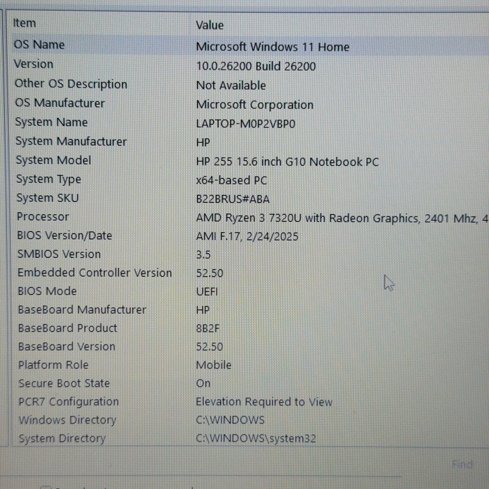This screenshot has height=489, width=489.
Task: Select BIOS Version/Date label
Action: [x=64, y=235]
